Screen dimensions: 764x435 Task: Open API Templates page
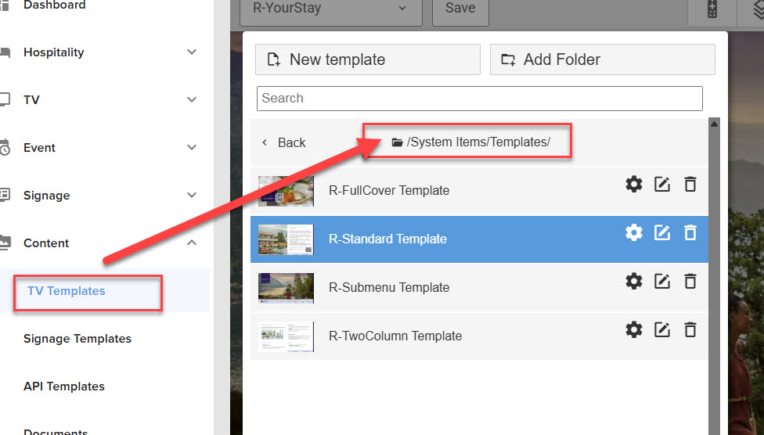click(64, 386)
